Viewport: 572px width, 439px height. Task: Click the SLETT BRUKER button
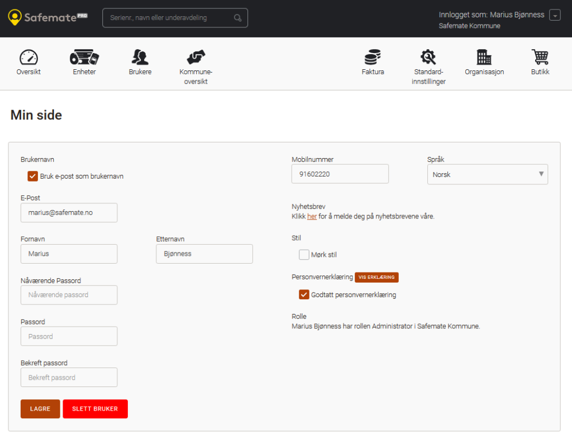tap(95, 409)
